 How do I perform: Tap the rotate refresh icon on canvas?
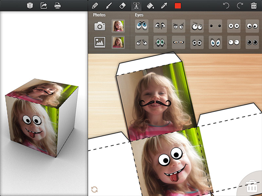point(94,189)
